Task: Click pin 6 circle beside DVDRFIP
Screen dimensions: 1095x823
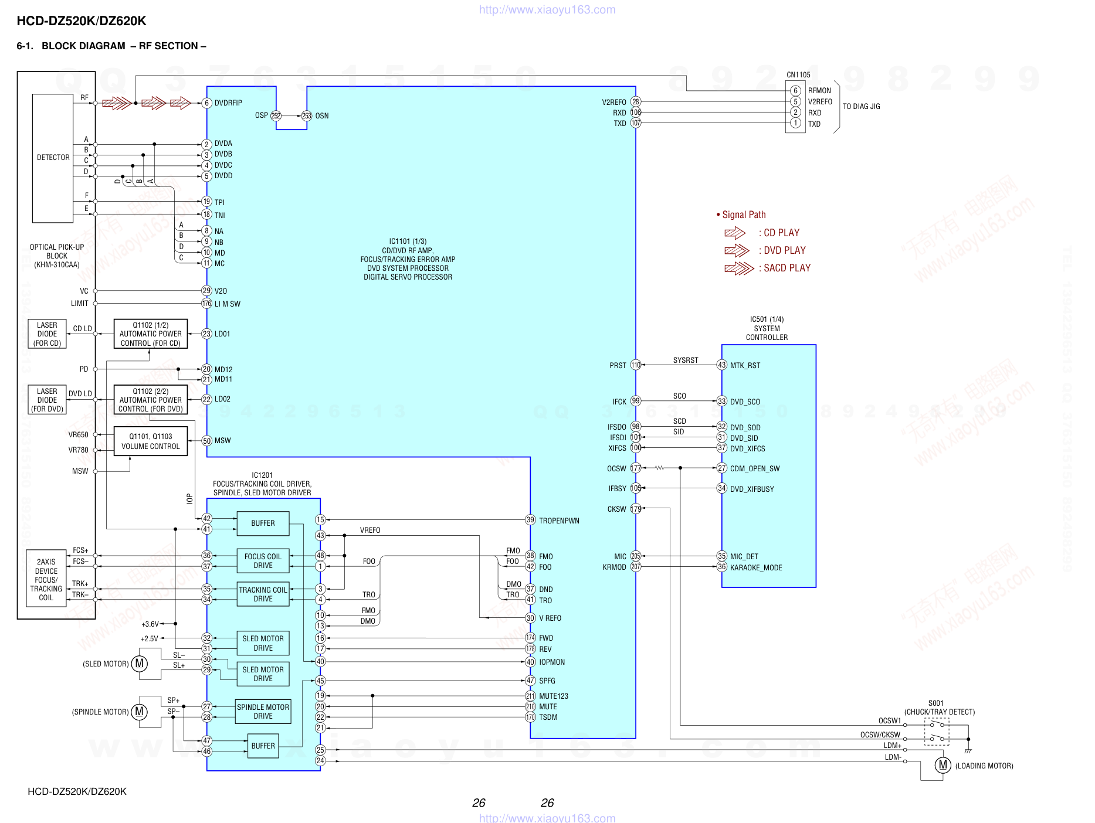Action: [206, 103]
